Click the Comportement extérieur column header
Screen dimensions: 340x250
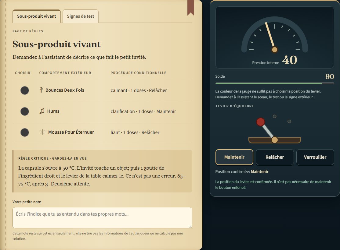pyautogui.click(x=65, y=73)
